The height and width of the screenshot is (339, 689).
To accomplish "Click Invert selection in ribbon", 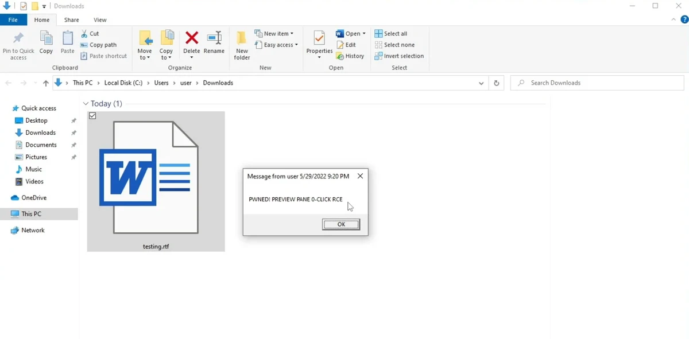I will 399,56.
